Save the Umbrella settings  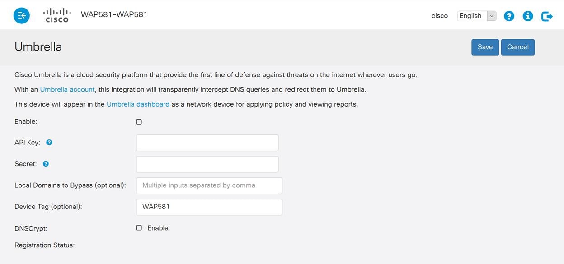pos(485,47)
